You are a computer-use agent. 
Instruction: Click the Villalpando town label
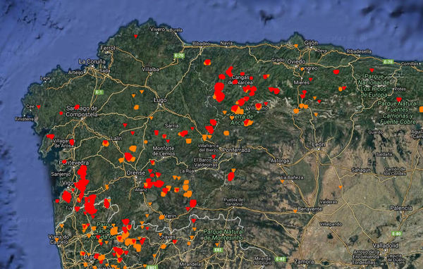[x=331, y=224]
